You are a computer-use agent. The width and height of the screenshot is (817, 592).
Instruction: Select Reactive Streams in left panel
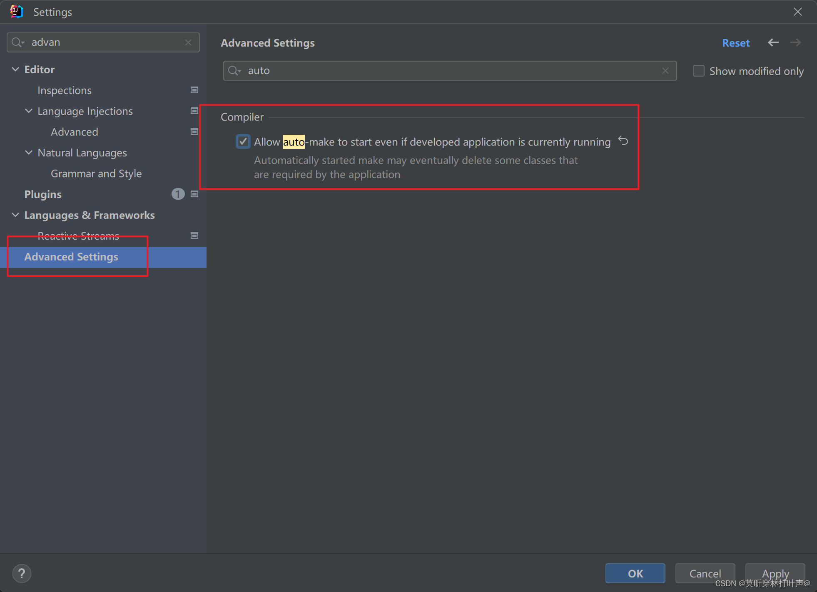point(78,236)
